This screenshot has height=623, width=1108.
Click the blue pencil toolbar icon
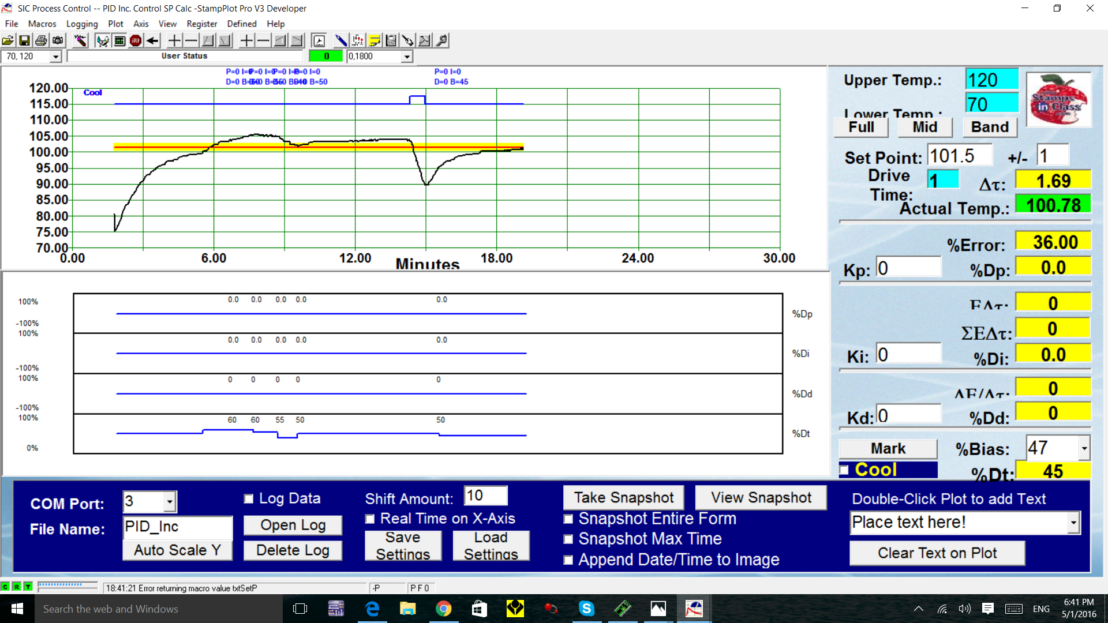click(x=341, y=40)
